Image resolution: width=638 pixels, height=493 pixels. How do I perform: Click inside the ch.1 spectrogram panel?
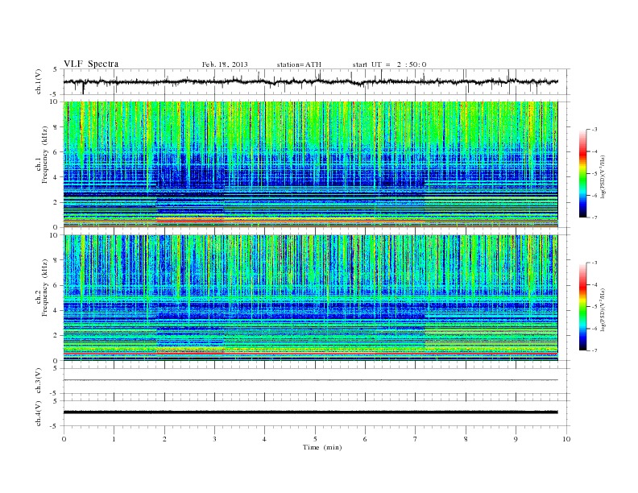(311, 164)
